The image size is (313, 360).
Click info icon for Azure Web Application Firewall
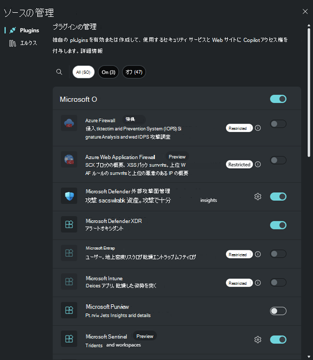[258, 164]
